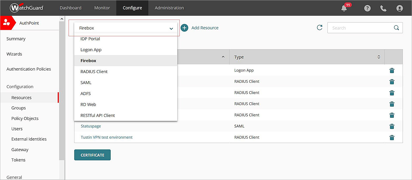Sort resources by the Name column arrow

[223, 57]
